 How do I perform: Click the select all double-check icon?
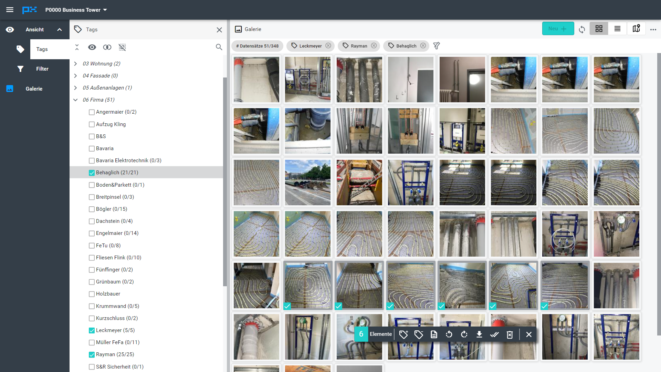pyautogui.click(x=494, y=334)
